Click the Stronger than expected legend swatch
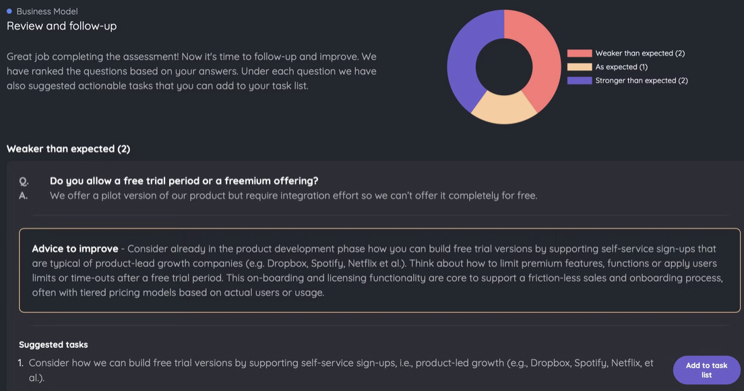 click(x=580, y=81)
